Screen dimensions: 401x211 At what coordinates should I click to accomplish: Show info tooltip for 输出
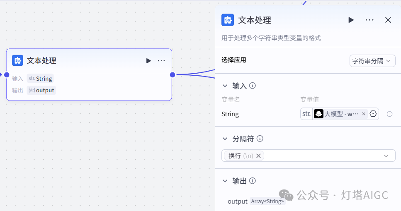tap(253, 181)
